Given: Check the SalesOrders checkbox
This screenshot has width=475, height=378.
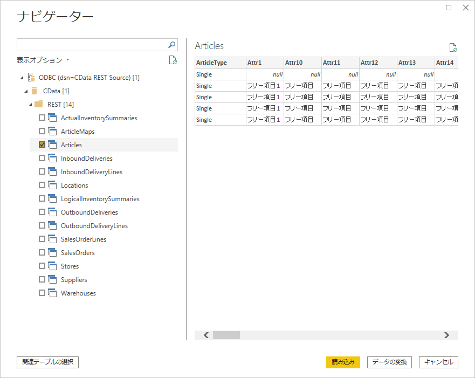Looking at the screenshot, I should [x=42, y=252].
